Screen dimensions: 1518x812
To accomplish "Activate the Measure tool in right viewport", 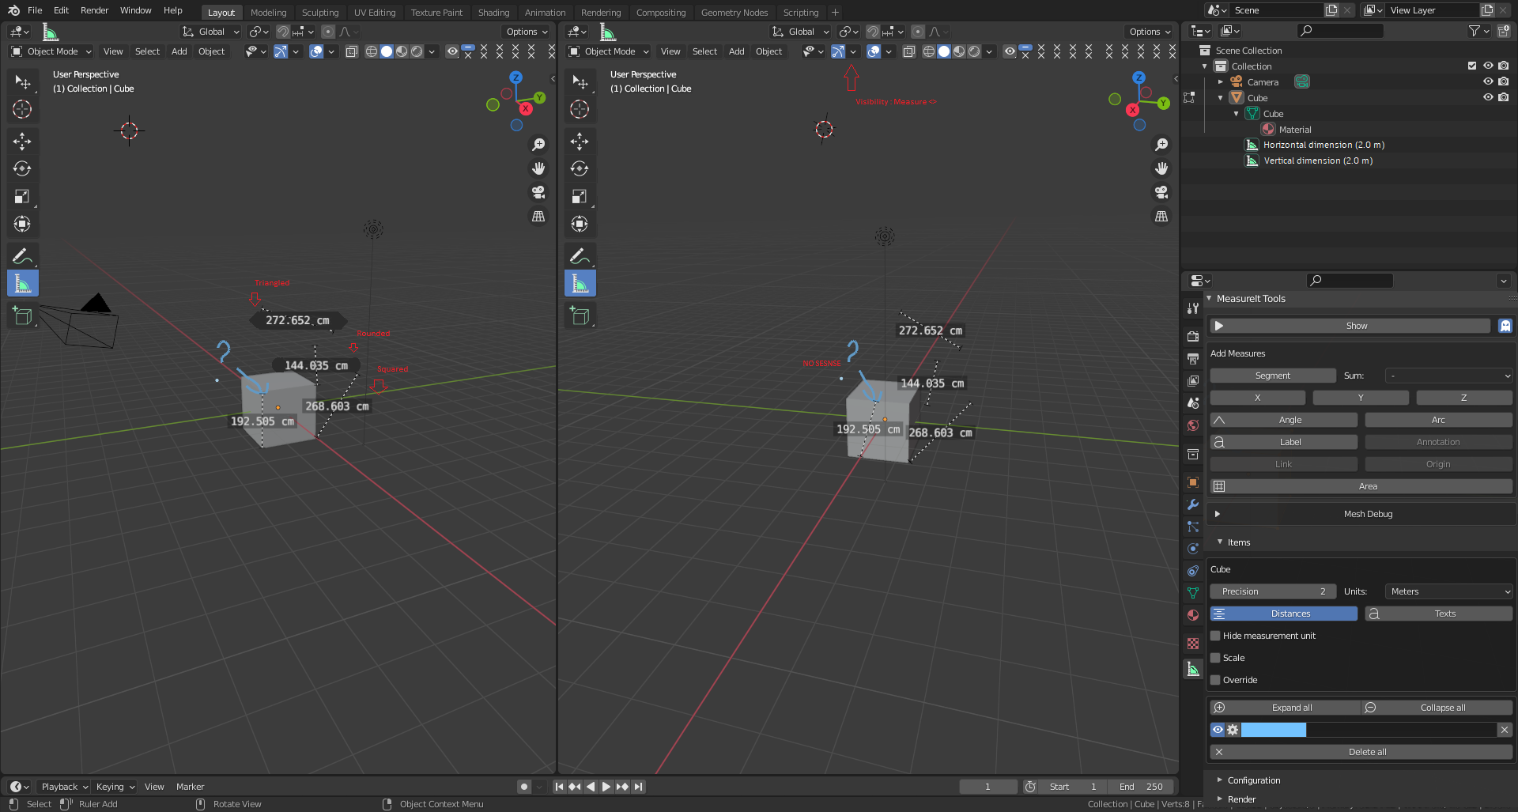I will (x=580, y=283).
